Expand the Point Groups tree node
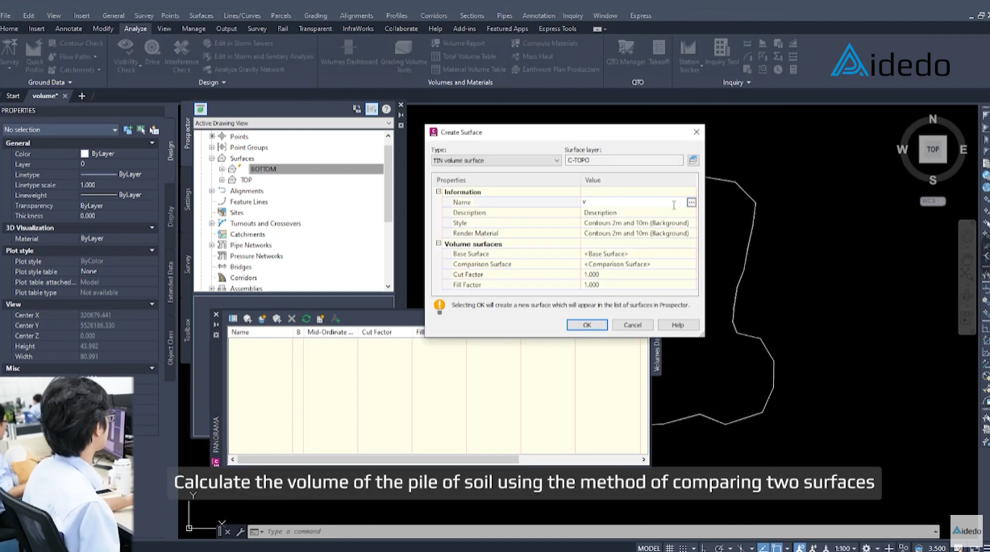The width and height of the screenshot is (990, 552). coord(212,147)
